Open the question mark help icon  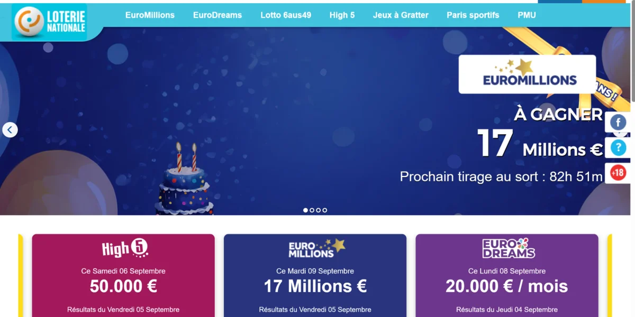[618, 147]
